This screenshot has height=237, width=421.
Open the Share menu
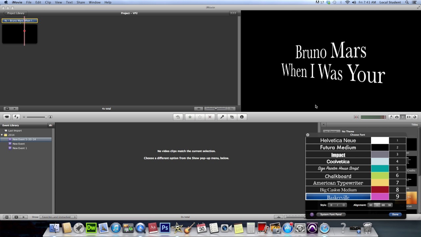(x=81, y=2)
